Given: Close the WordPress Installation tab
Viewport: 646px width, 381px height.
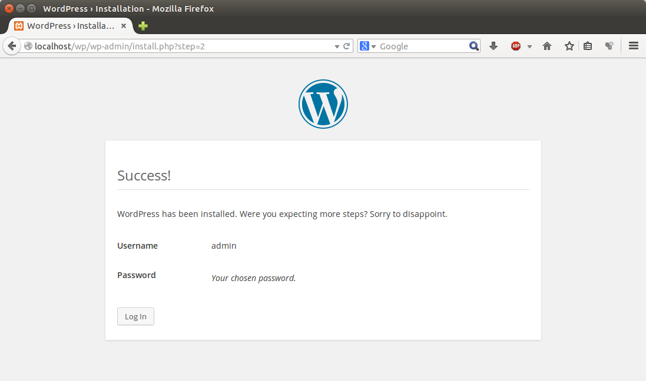Looking at the screenshot, I should click(x=124, y=26).
